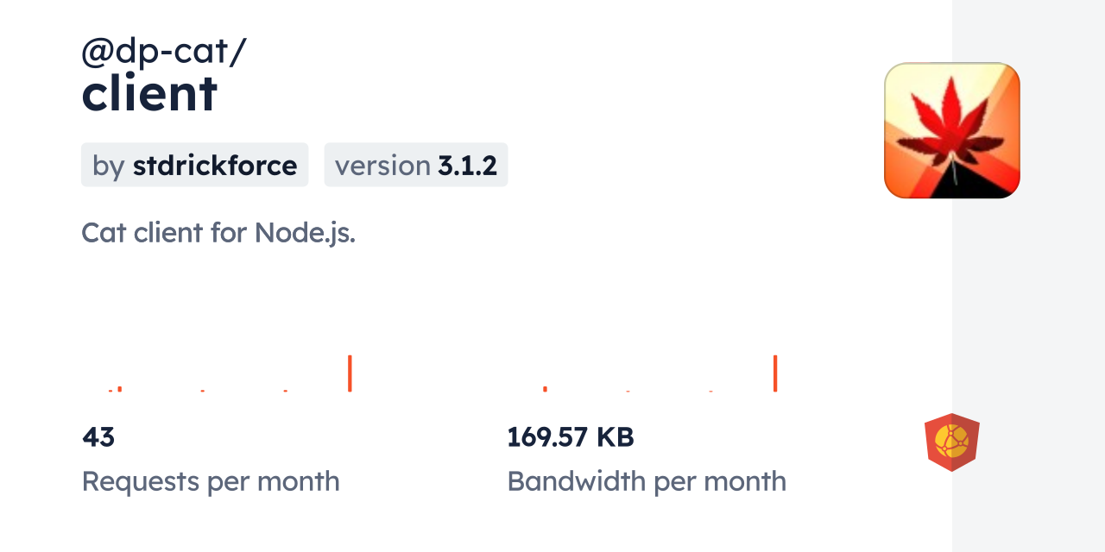This screenshot has height=552, width=1105.
Task: Click the gray strip on the right edge
Action: click(1028, 276)
